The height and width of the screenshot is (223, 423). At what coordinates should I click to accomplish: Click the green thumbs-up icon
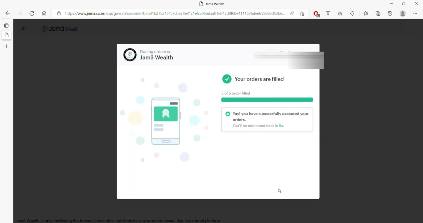point(228,114)
